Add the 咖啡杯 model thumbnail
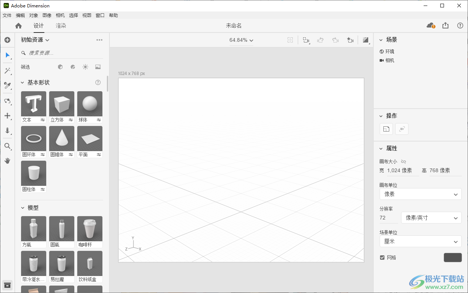This screenshot has width=468, height=293. click(x=90, y=229)
